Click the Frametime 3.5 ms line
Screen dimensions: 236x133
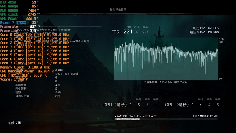[x=19, y=31]
